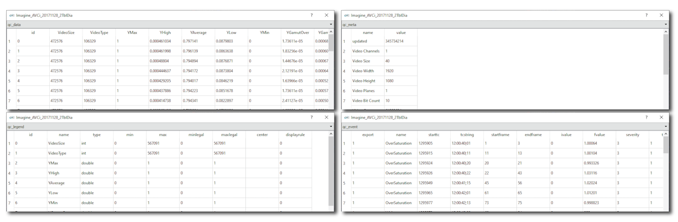Select the ivalue column header in qc_event
The image size is (678, 222).
[x=566, y=135]
